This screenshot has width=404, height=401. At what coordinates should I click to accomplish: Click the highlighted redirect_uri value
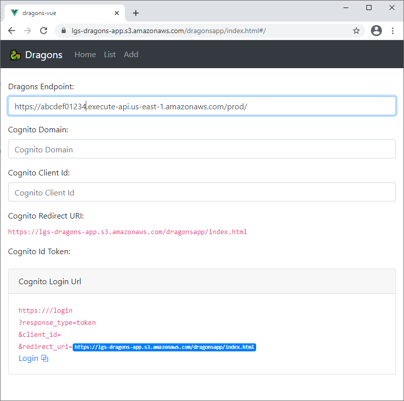pyautogui.click(x=164, y=347)
